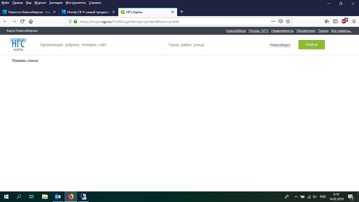The image size is (359, 202).
Task: Open network status tray icon
Action: click(309, 197)
